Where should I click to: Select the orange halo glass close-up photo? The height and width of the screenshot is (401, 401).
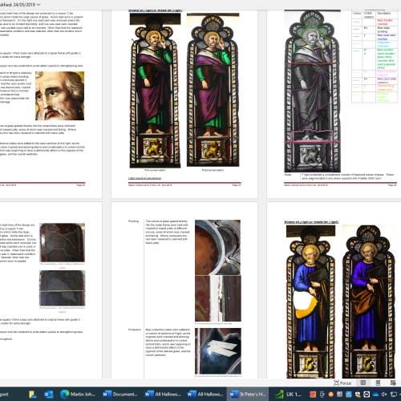pos(217,248)
